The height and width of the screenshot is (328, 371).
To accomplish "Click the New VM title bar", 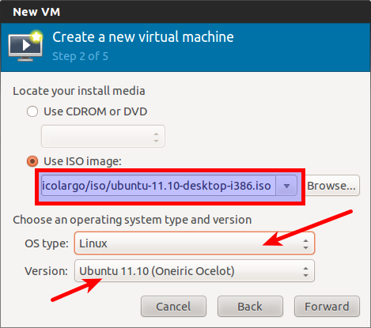I will coord(185,12).
